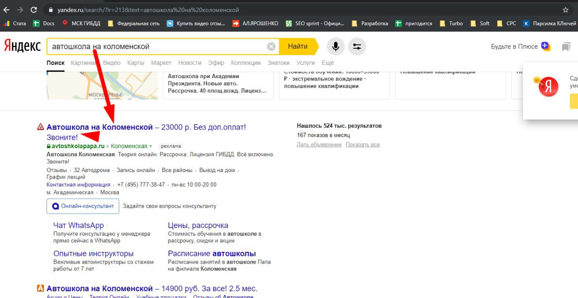Expand dropdown arrow next to Коломенская
Image resolution: width=578 pixels, height=298 pixels.
click(x=151, y=146)
